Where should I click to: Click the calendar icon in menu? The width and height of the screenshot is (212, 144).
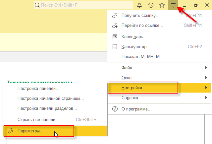click(x=115, y=36)
